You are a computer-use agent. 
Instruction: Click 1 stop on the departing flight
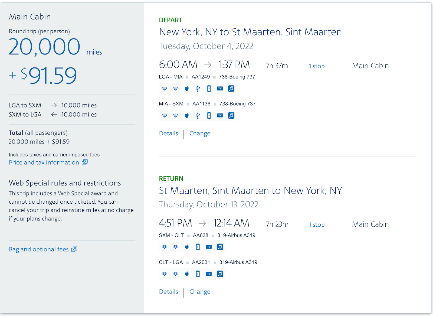click(x=316, y=66)
